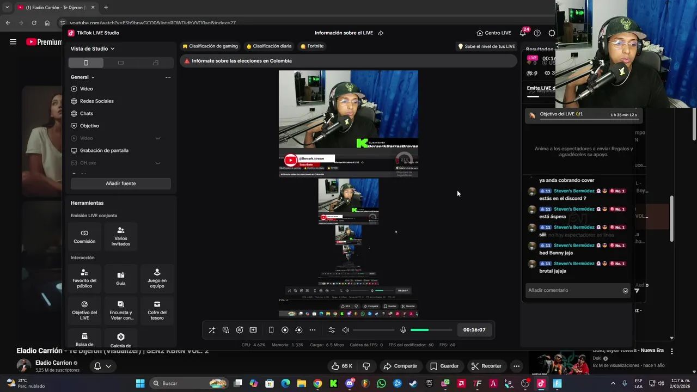Open the YouTube subscription bell dropdown
697x392 pixels.
[102, 366]
